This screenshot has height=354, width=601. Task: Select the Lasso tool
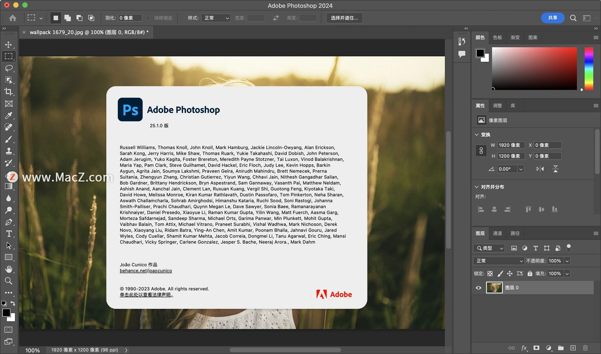click(x=8, y=68)
